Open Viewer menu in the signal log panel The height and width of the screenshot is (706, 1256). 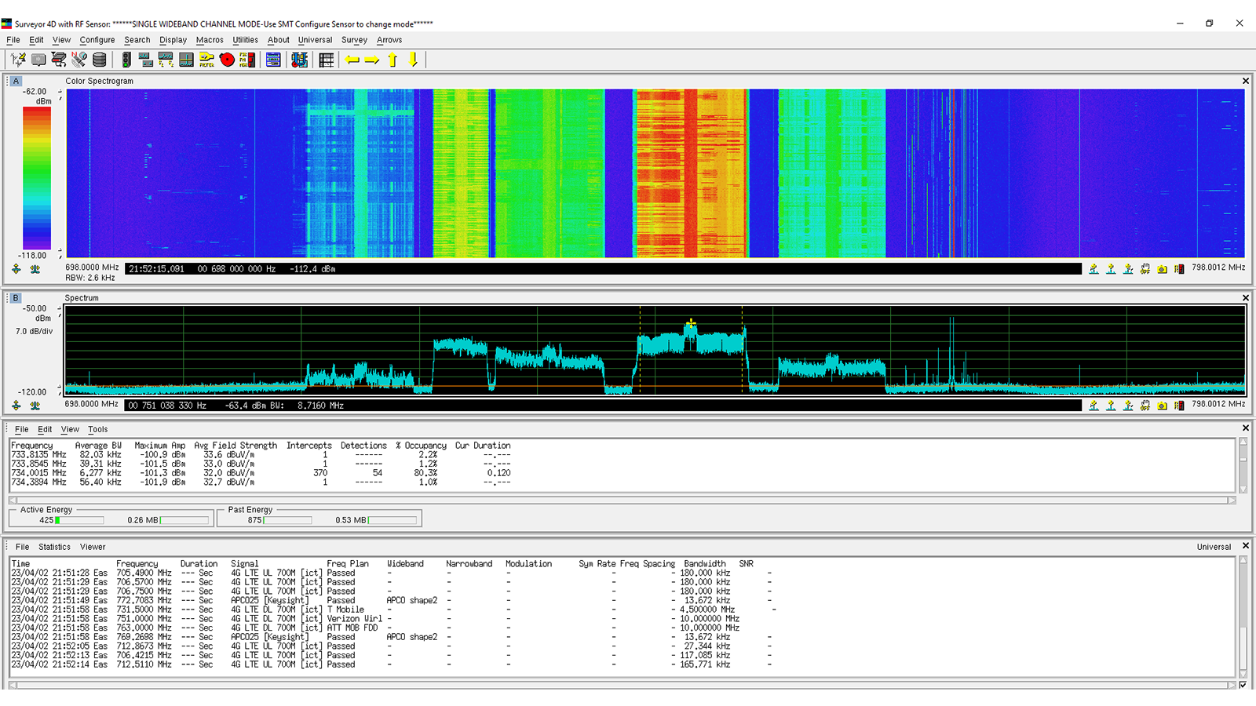[93, 547]
